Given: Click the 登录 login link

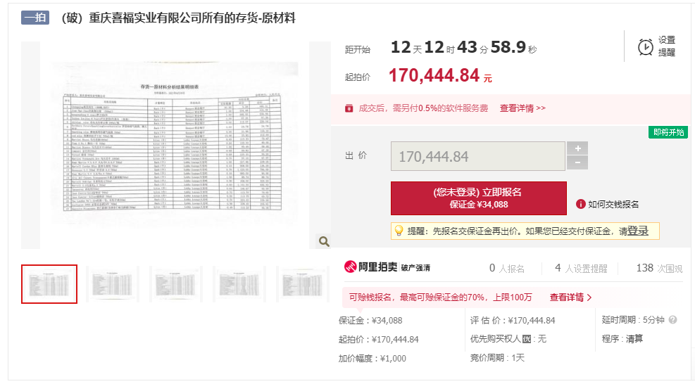Looking at the screenshot, I should [638, 231].
